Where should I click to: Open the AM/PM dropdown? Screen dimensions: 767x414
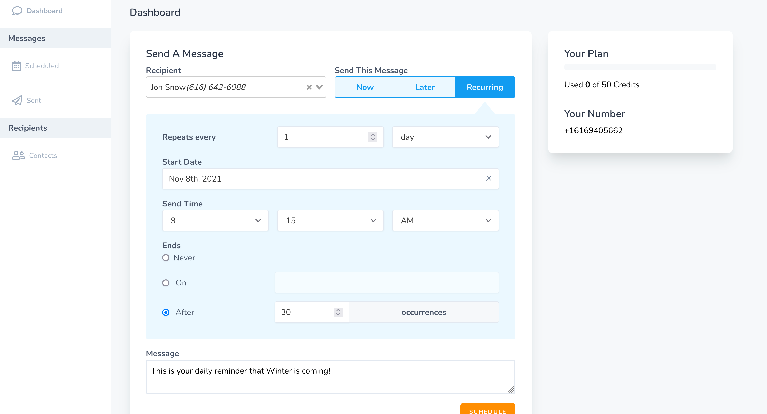[x=445, y=220]
